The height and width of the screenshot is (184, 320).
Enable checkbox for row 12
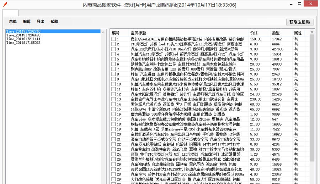tap(113, 94)
